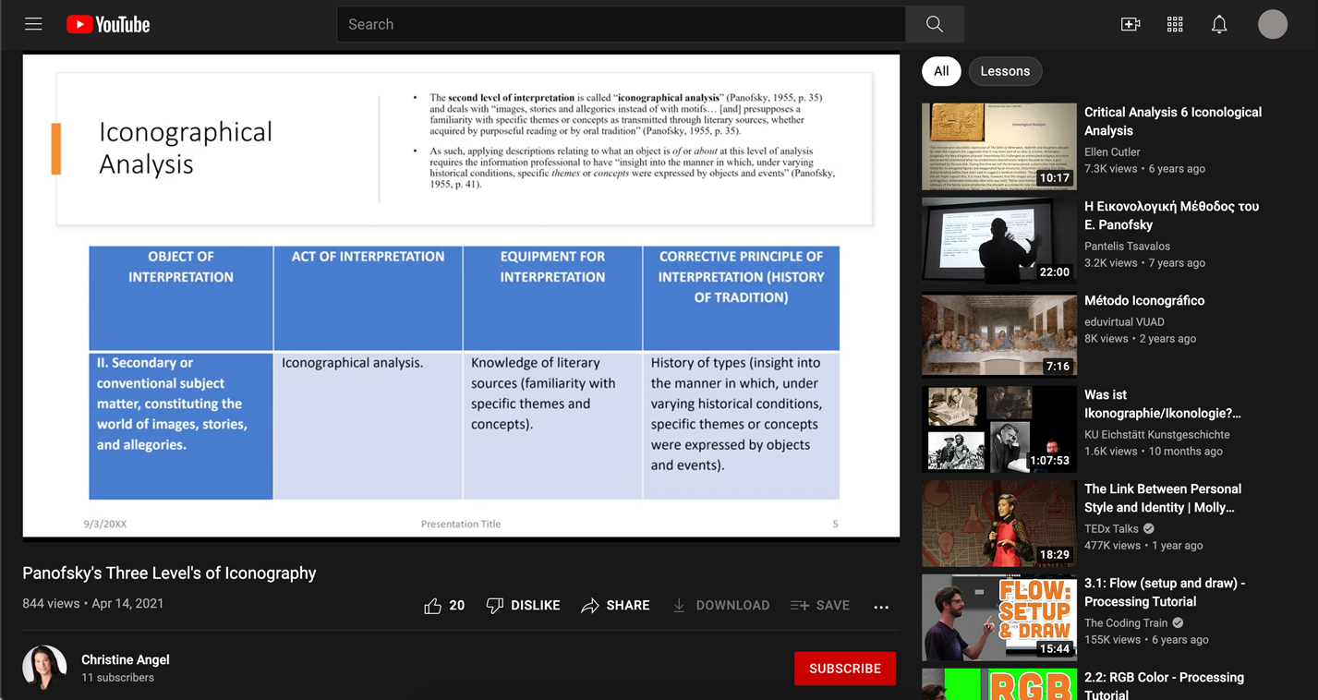Viewport: 1318px width, 700px height.
Task: Click the 844 views date text
Action: 92,604
